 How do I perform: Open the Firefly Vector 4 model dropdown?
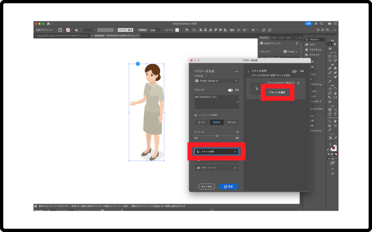pos(216,81)
